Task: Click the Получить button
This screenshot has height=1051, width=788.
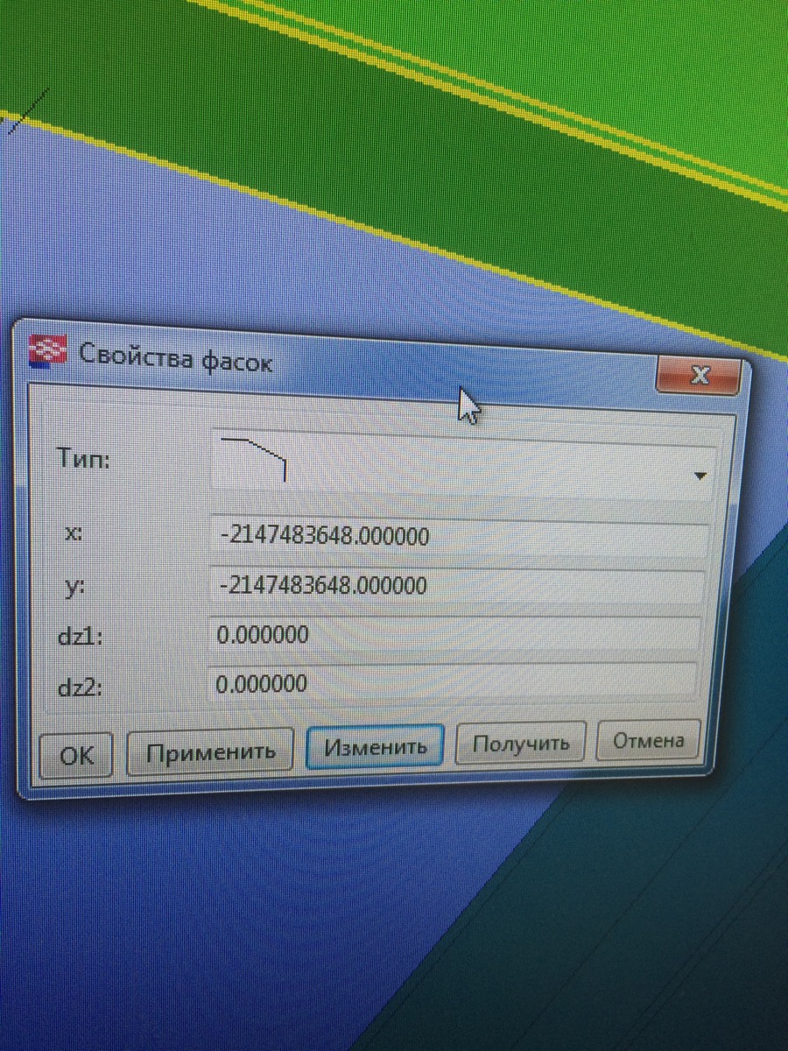Action: pyautogui.click(x=521, y=744)
